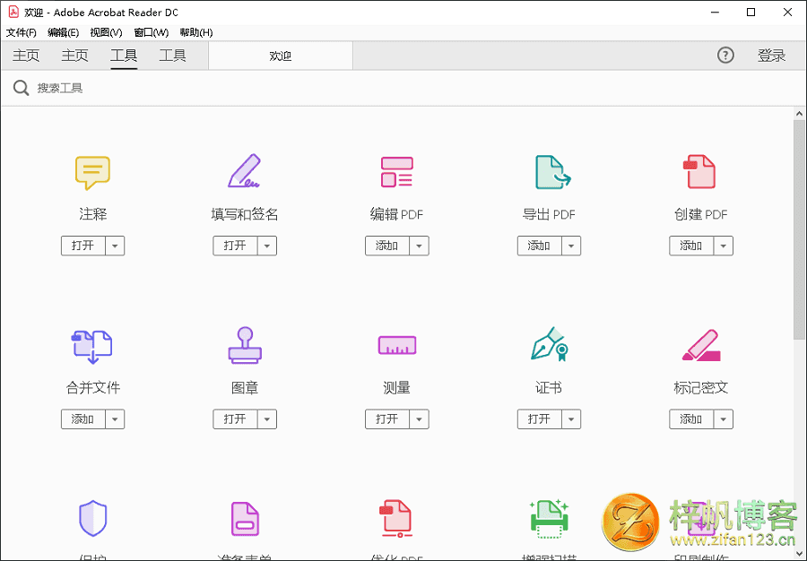The width and height of the screenshot is (807, 561).
Task: Click the protection shield tool icon
Action: coord(93,518)
